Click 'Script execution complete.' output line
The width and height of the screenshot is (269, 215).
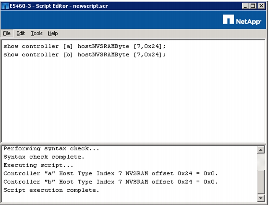[x=51, y=190]
